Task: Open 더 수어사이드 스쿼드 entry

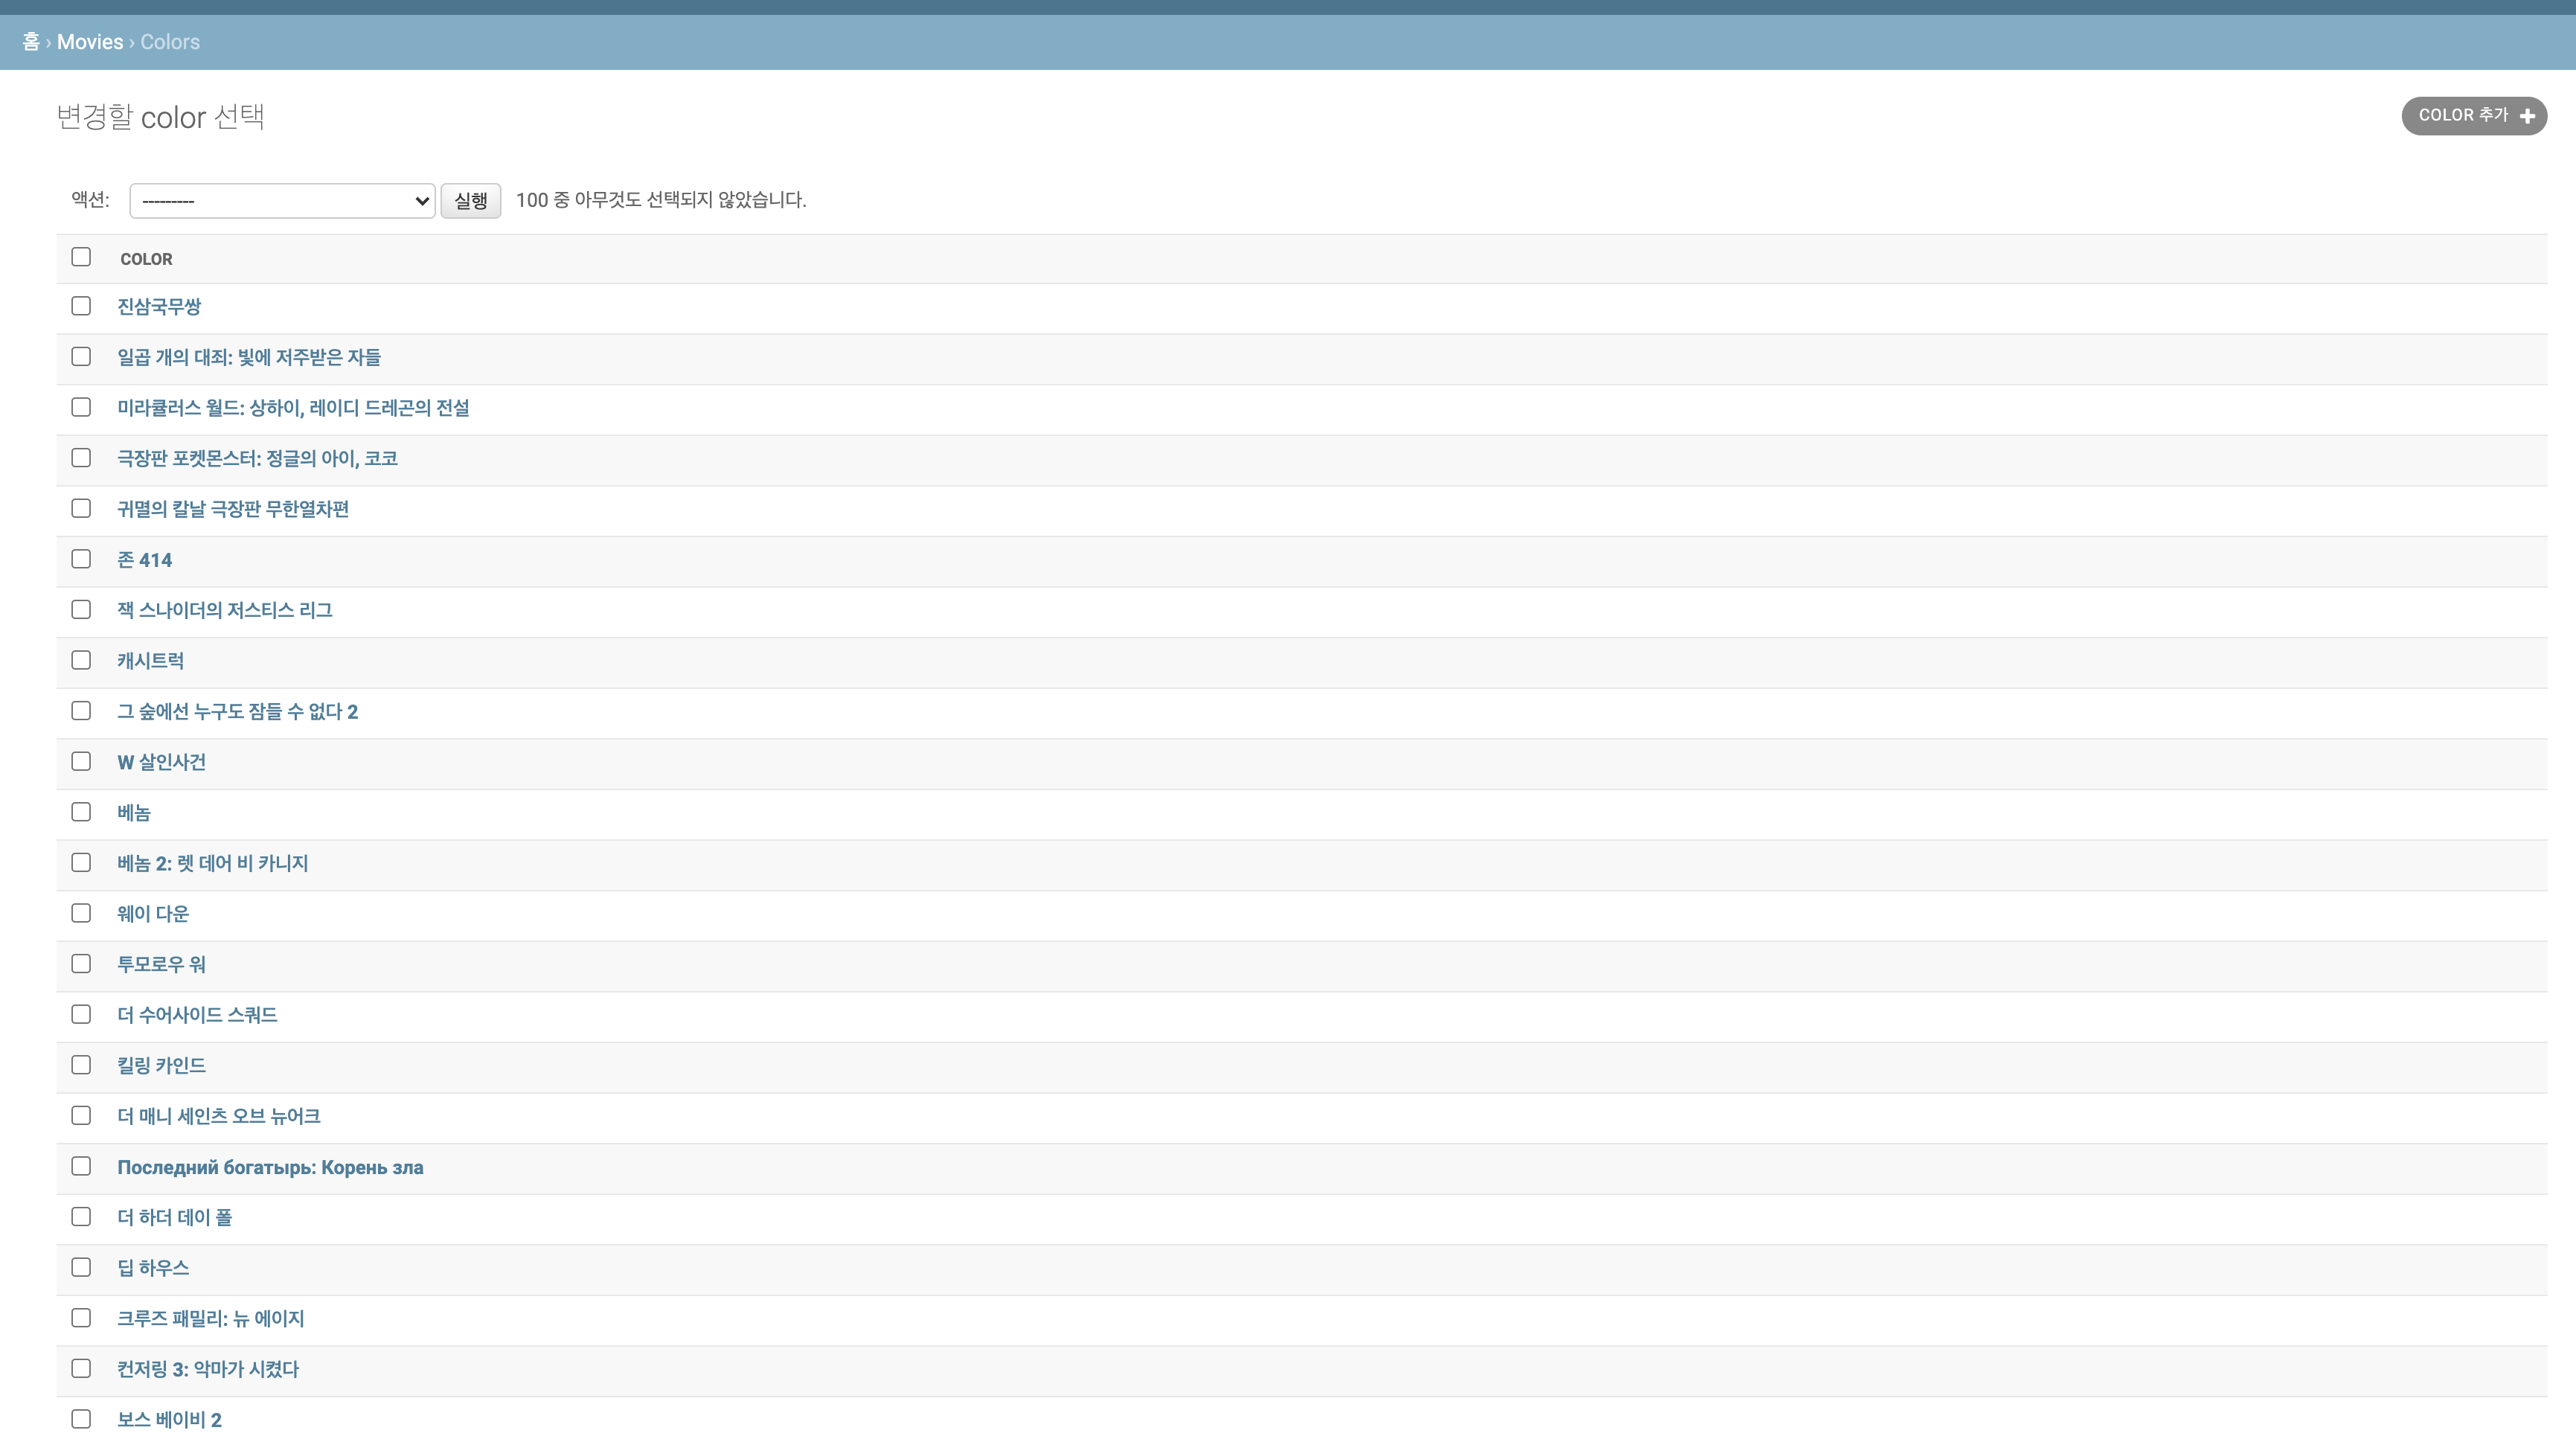Action: 197,1015
